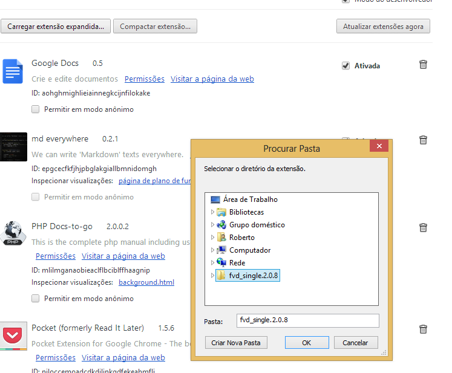Expand the Grupo doméstico node
The image size is (452, 373).
pyautogui.click(x=212, y=225)
